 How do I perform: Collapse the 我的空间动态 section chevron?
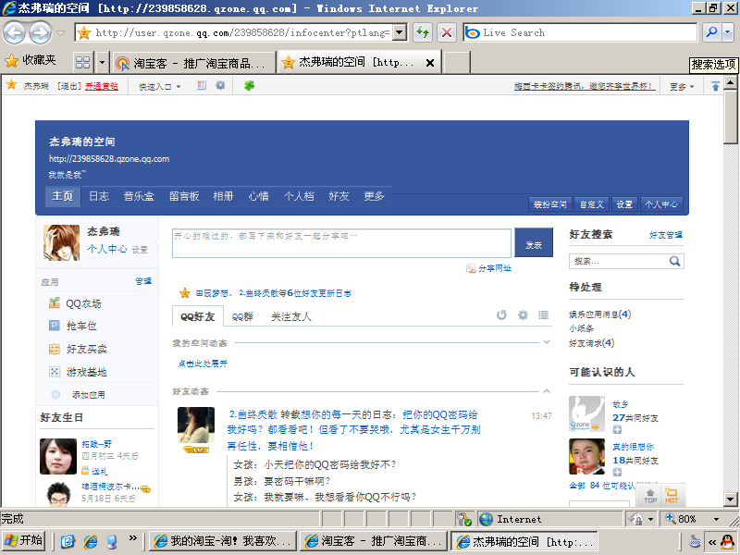[547, 342]
